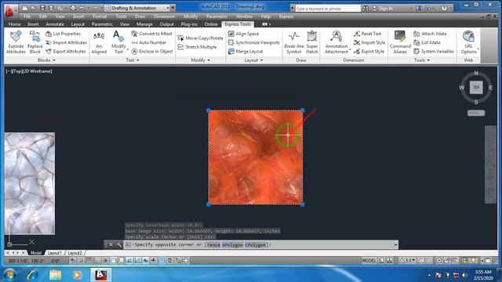Toggle Grid Display in status bar

tap(89, 261)
